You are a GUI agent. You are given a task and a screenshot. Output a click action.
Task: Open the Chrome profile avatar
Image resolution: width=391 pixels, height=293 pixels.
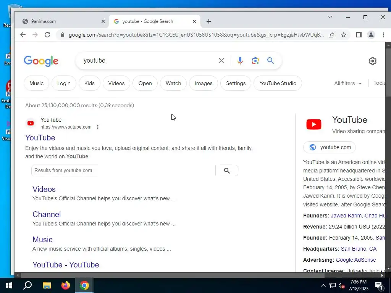(371, 35)
